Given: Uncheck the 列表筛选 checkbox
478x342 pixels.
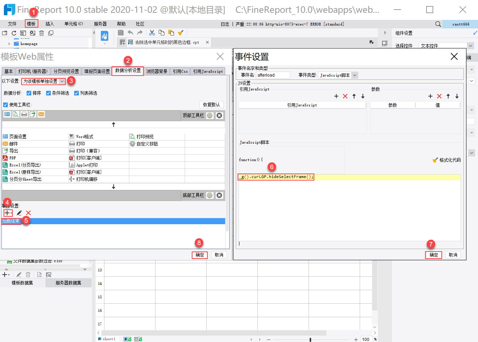Looking at the screenshot, I should point(76,93).
